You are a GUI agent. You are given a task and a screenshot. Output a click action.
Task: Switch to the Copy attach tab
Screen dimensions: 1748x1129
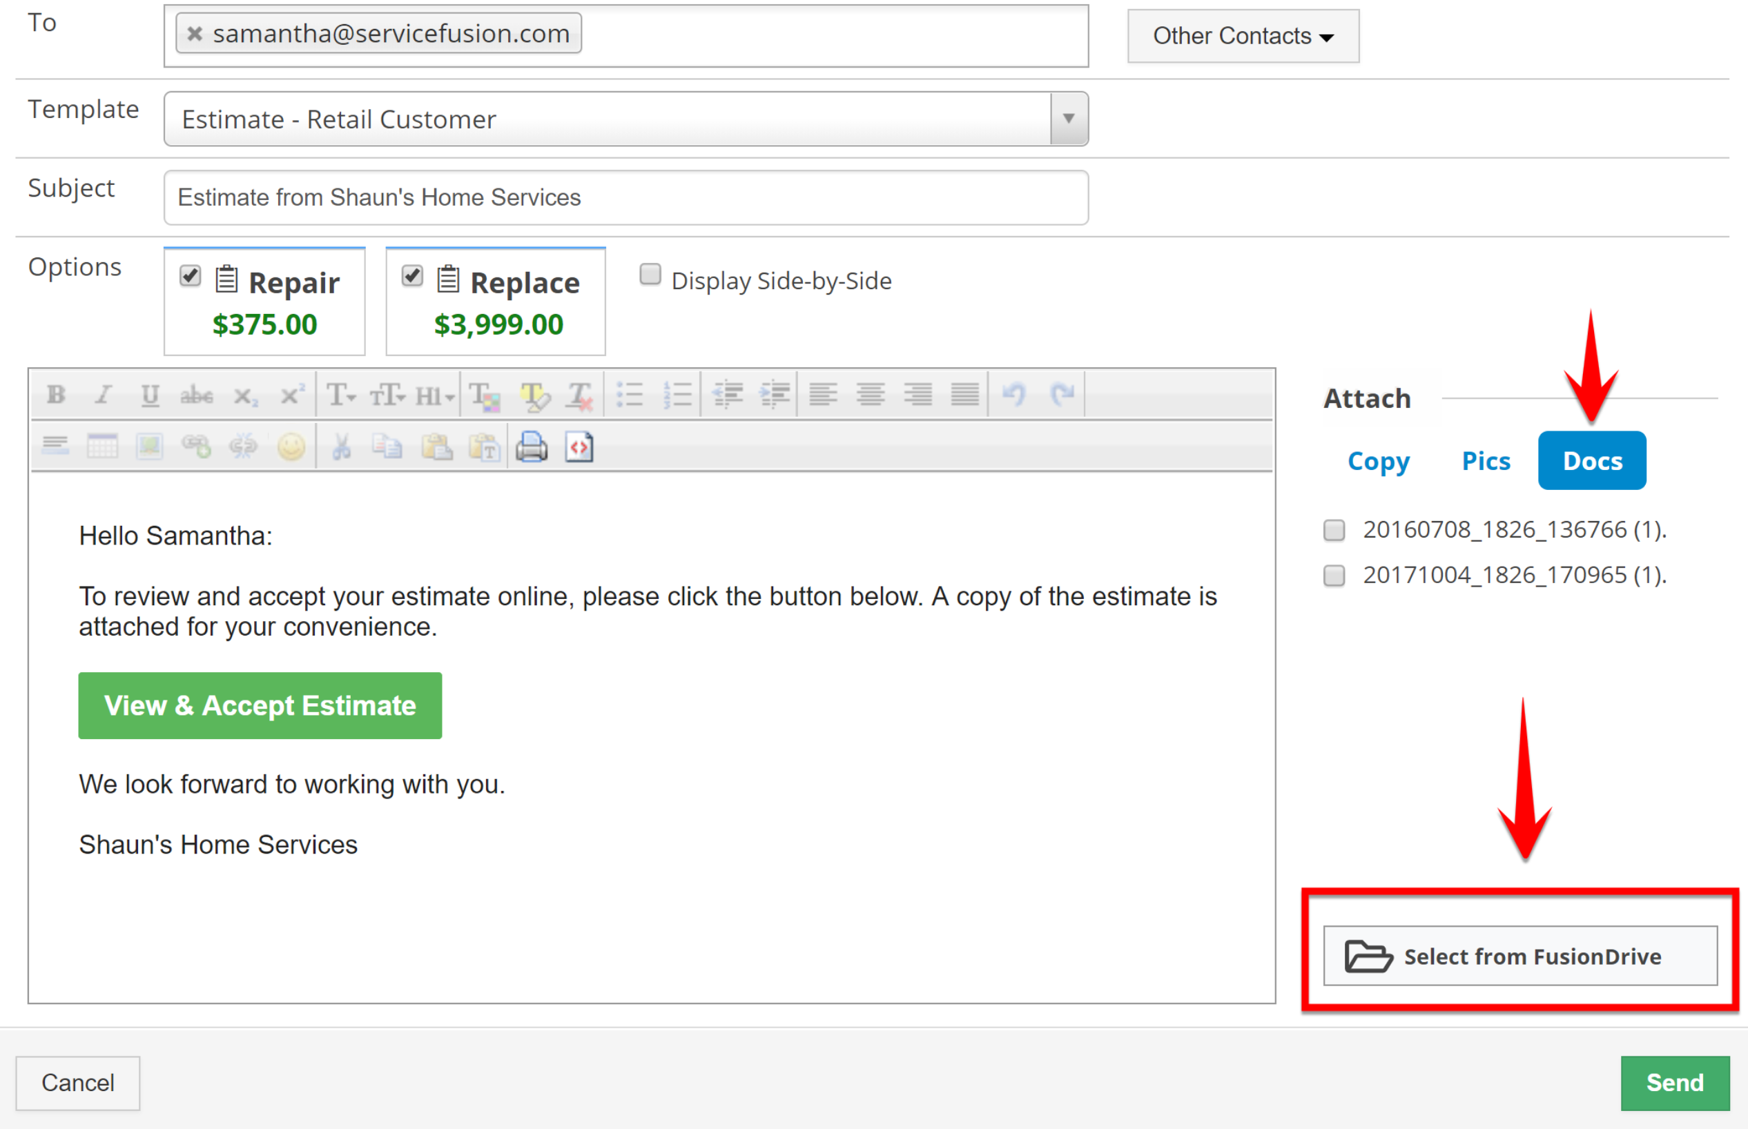click(x=1378, y=460)
